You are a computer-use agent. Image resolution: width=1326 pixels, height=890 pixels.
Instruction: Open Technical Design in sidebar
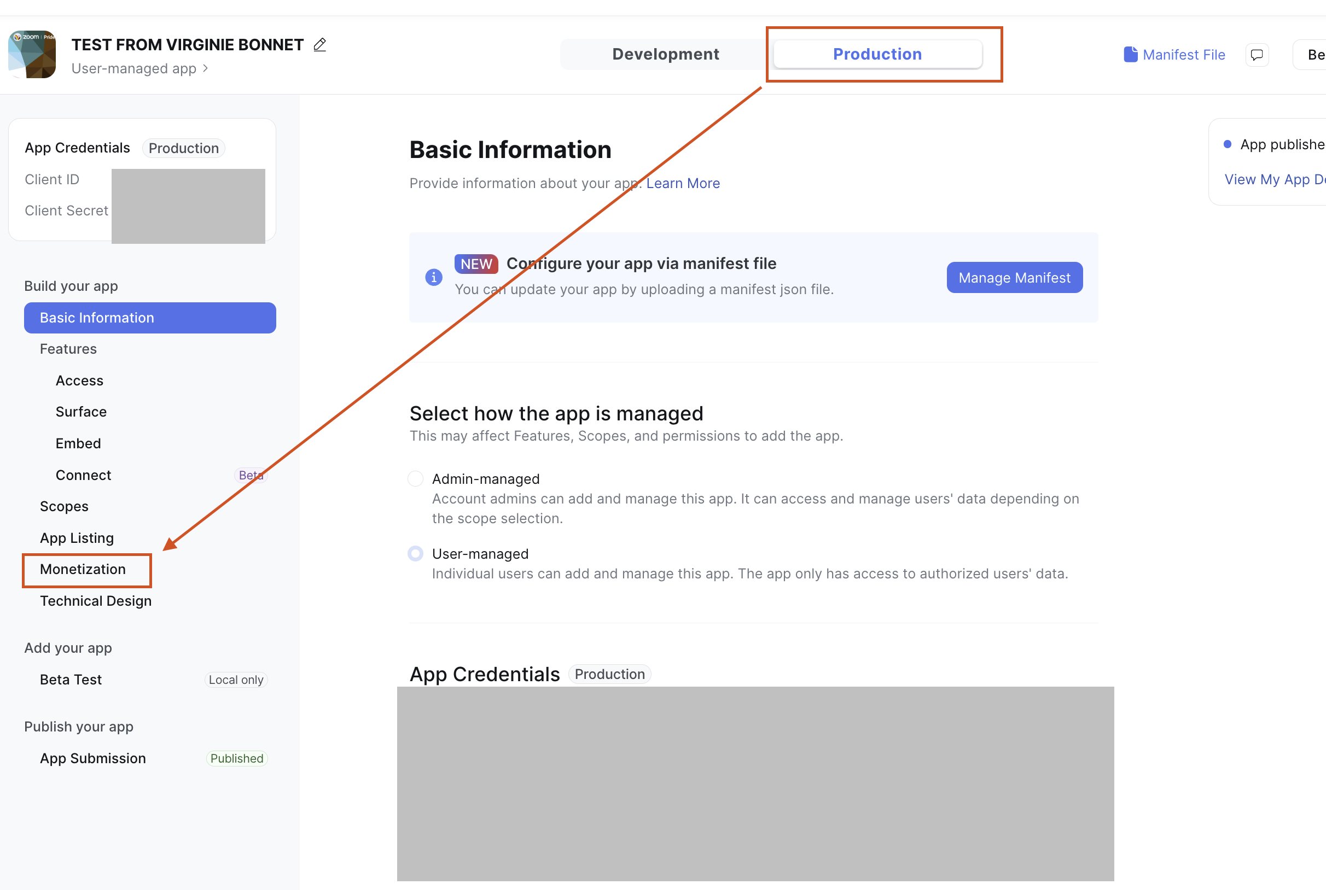point(95,600)
